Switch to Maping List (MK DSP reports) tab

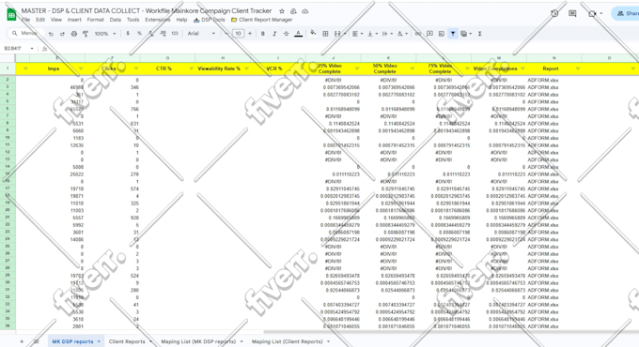click(198, 341)
